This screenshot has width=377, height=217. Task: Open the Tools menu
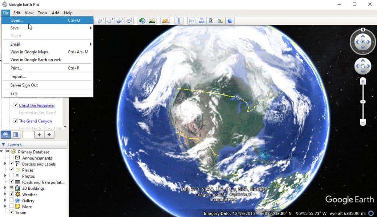(42, 13)
